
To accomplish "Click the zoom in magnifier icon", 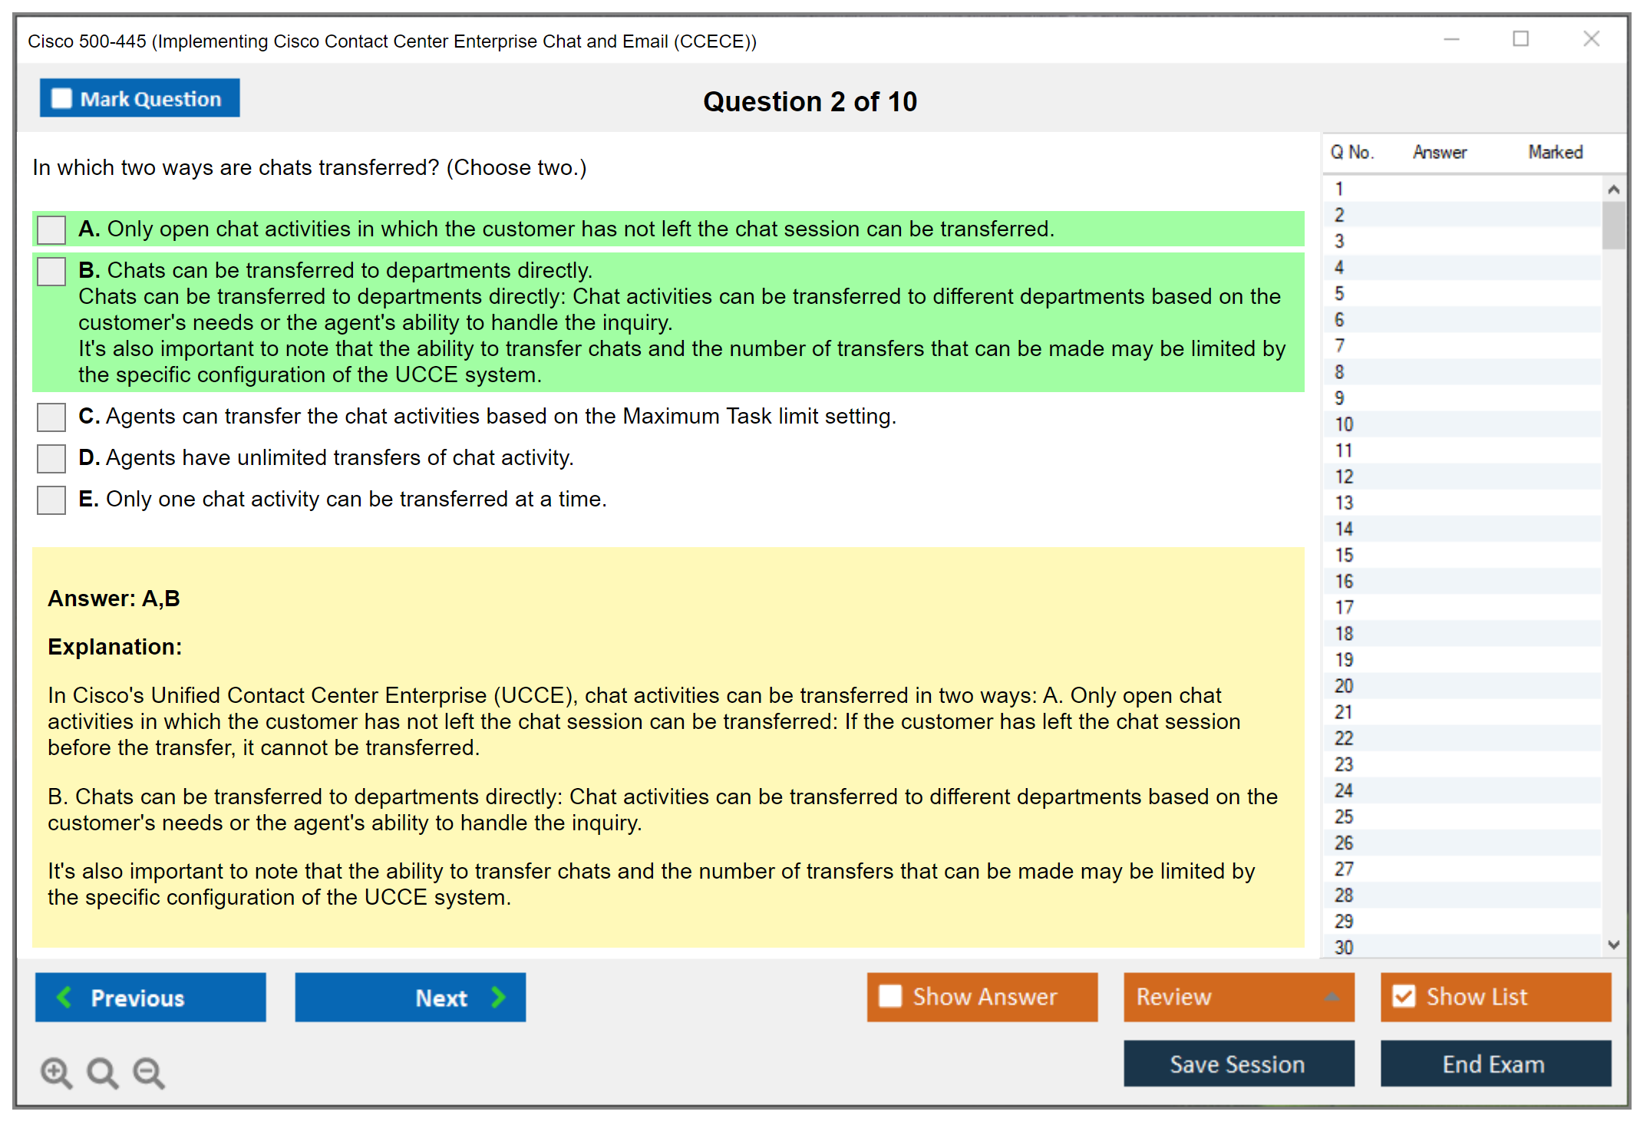I will pos(56,1072).
